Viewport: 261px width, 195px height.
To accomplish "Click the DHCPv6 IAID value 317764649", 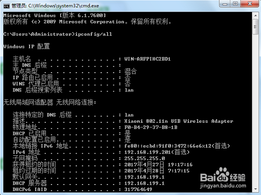I will coord(138,189).
